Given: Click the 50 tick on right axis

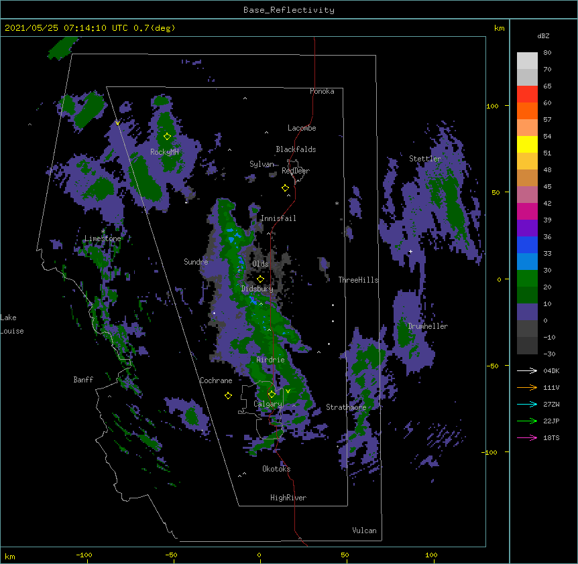Looking at the screenshot, I should coord(496,192).
